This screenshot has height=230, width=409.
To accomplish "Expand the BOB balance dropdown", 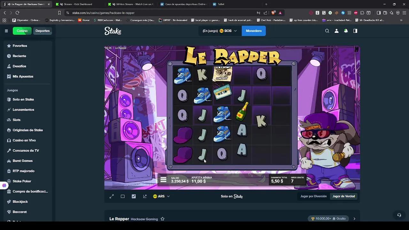I will pos(235,31).
